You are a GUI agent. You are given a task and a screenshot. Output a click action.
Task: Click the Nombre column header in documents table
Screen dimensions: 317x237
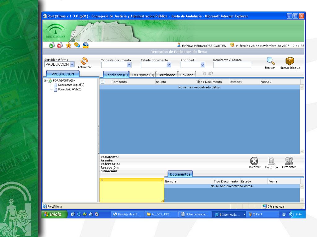tap(188, 181)
